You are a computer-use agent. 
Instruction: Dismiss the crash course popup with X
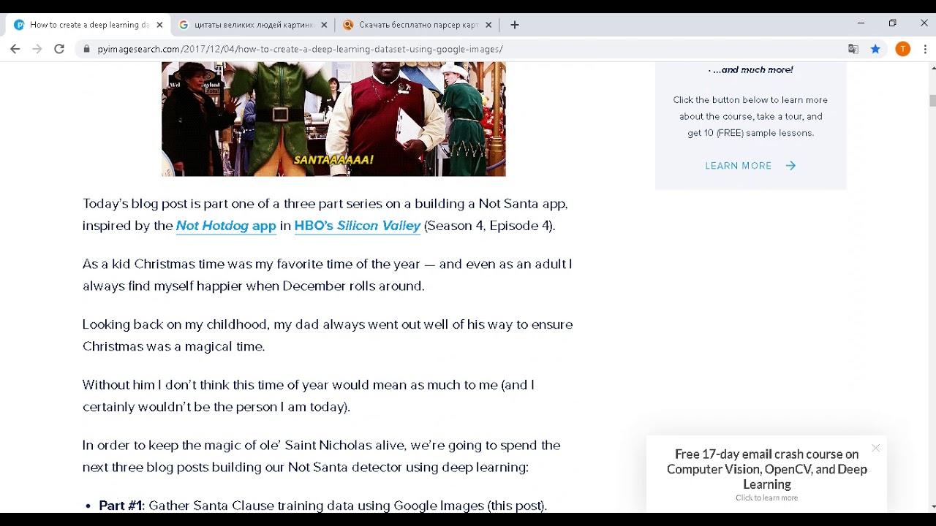(875, 448)
